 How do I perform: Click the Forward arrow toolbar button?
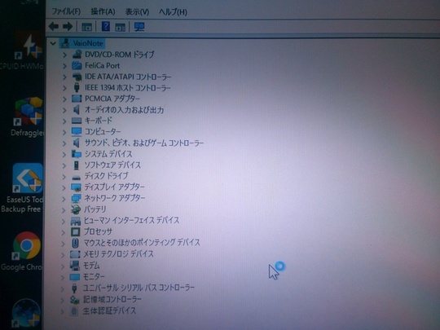point(68,27)
